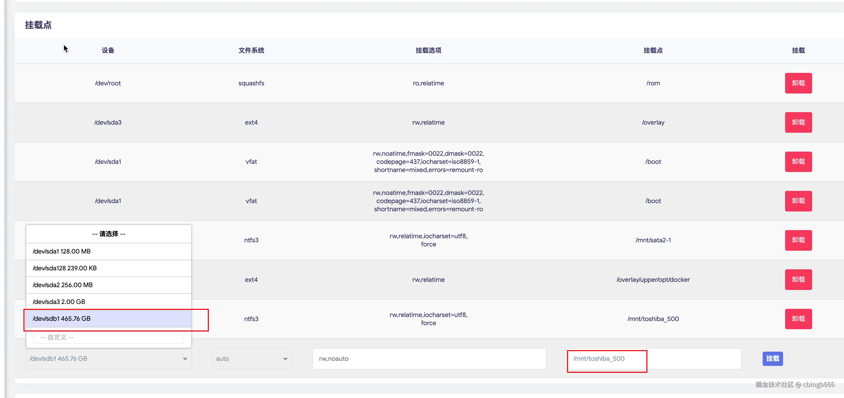Expand the auto filesystem dropdown
Image resolution: width=844 pixels, height=398 pixels.
[252, 359]
